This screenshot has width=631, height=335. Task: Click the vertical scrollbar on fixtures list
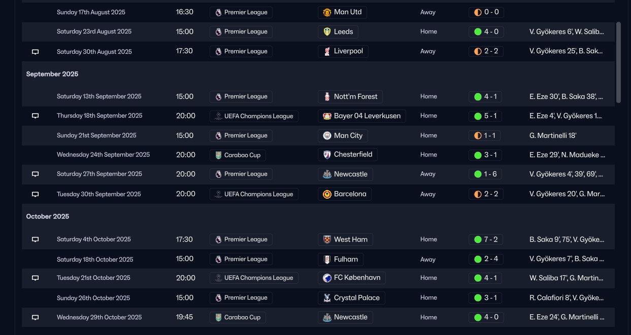618,62
